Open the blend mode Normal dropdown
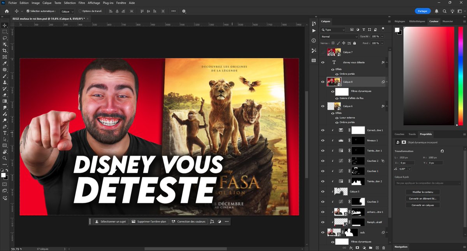467x251 pixels. (x=339, y=37)
